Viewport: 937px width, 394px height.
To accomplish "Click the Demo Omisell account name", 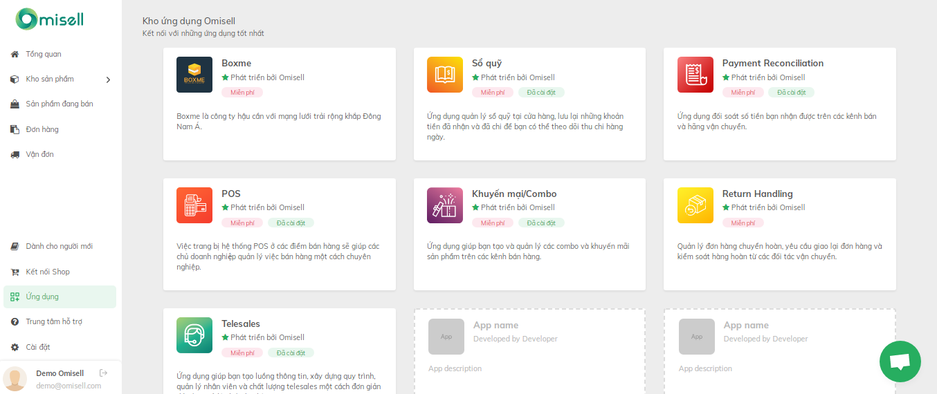I will 60,373.
